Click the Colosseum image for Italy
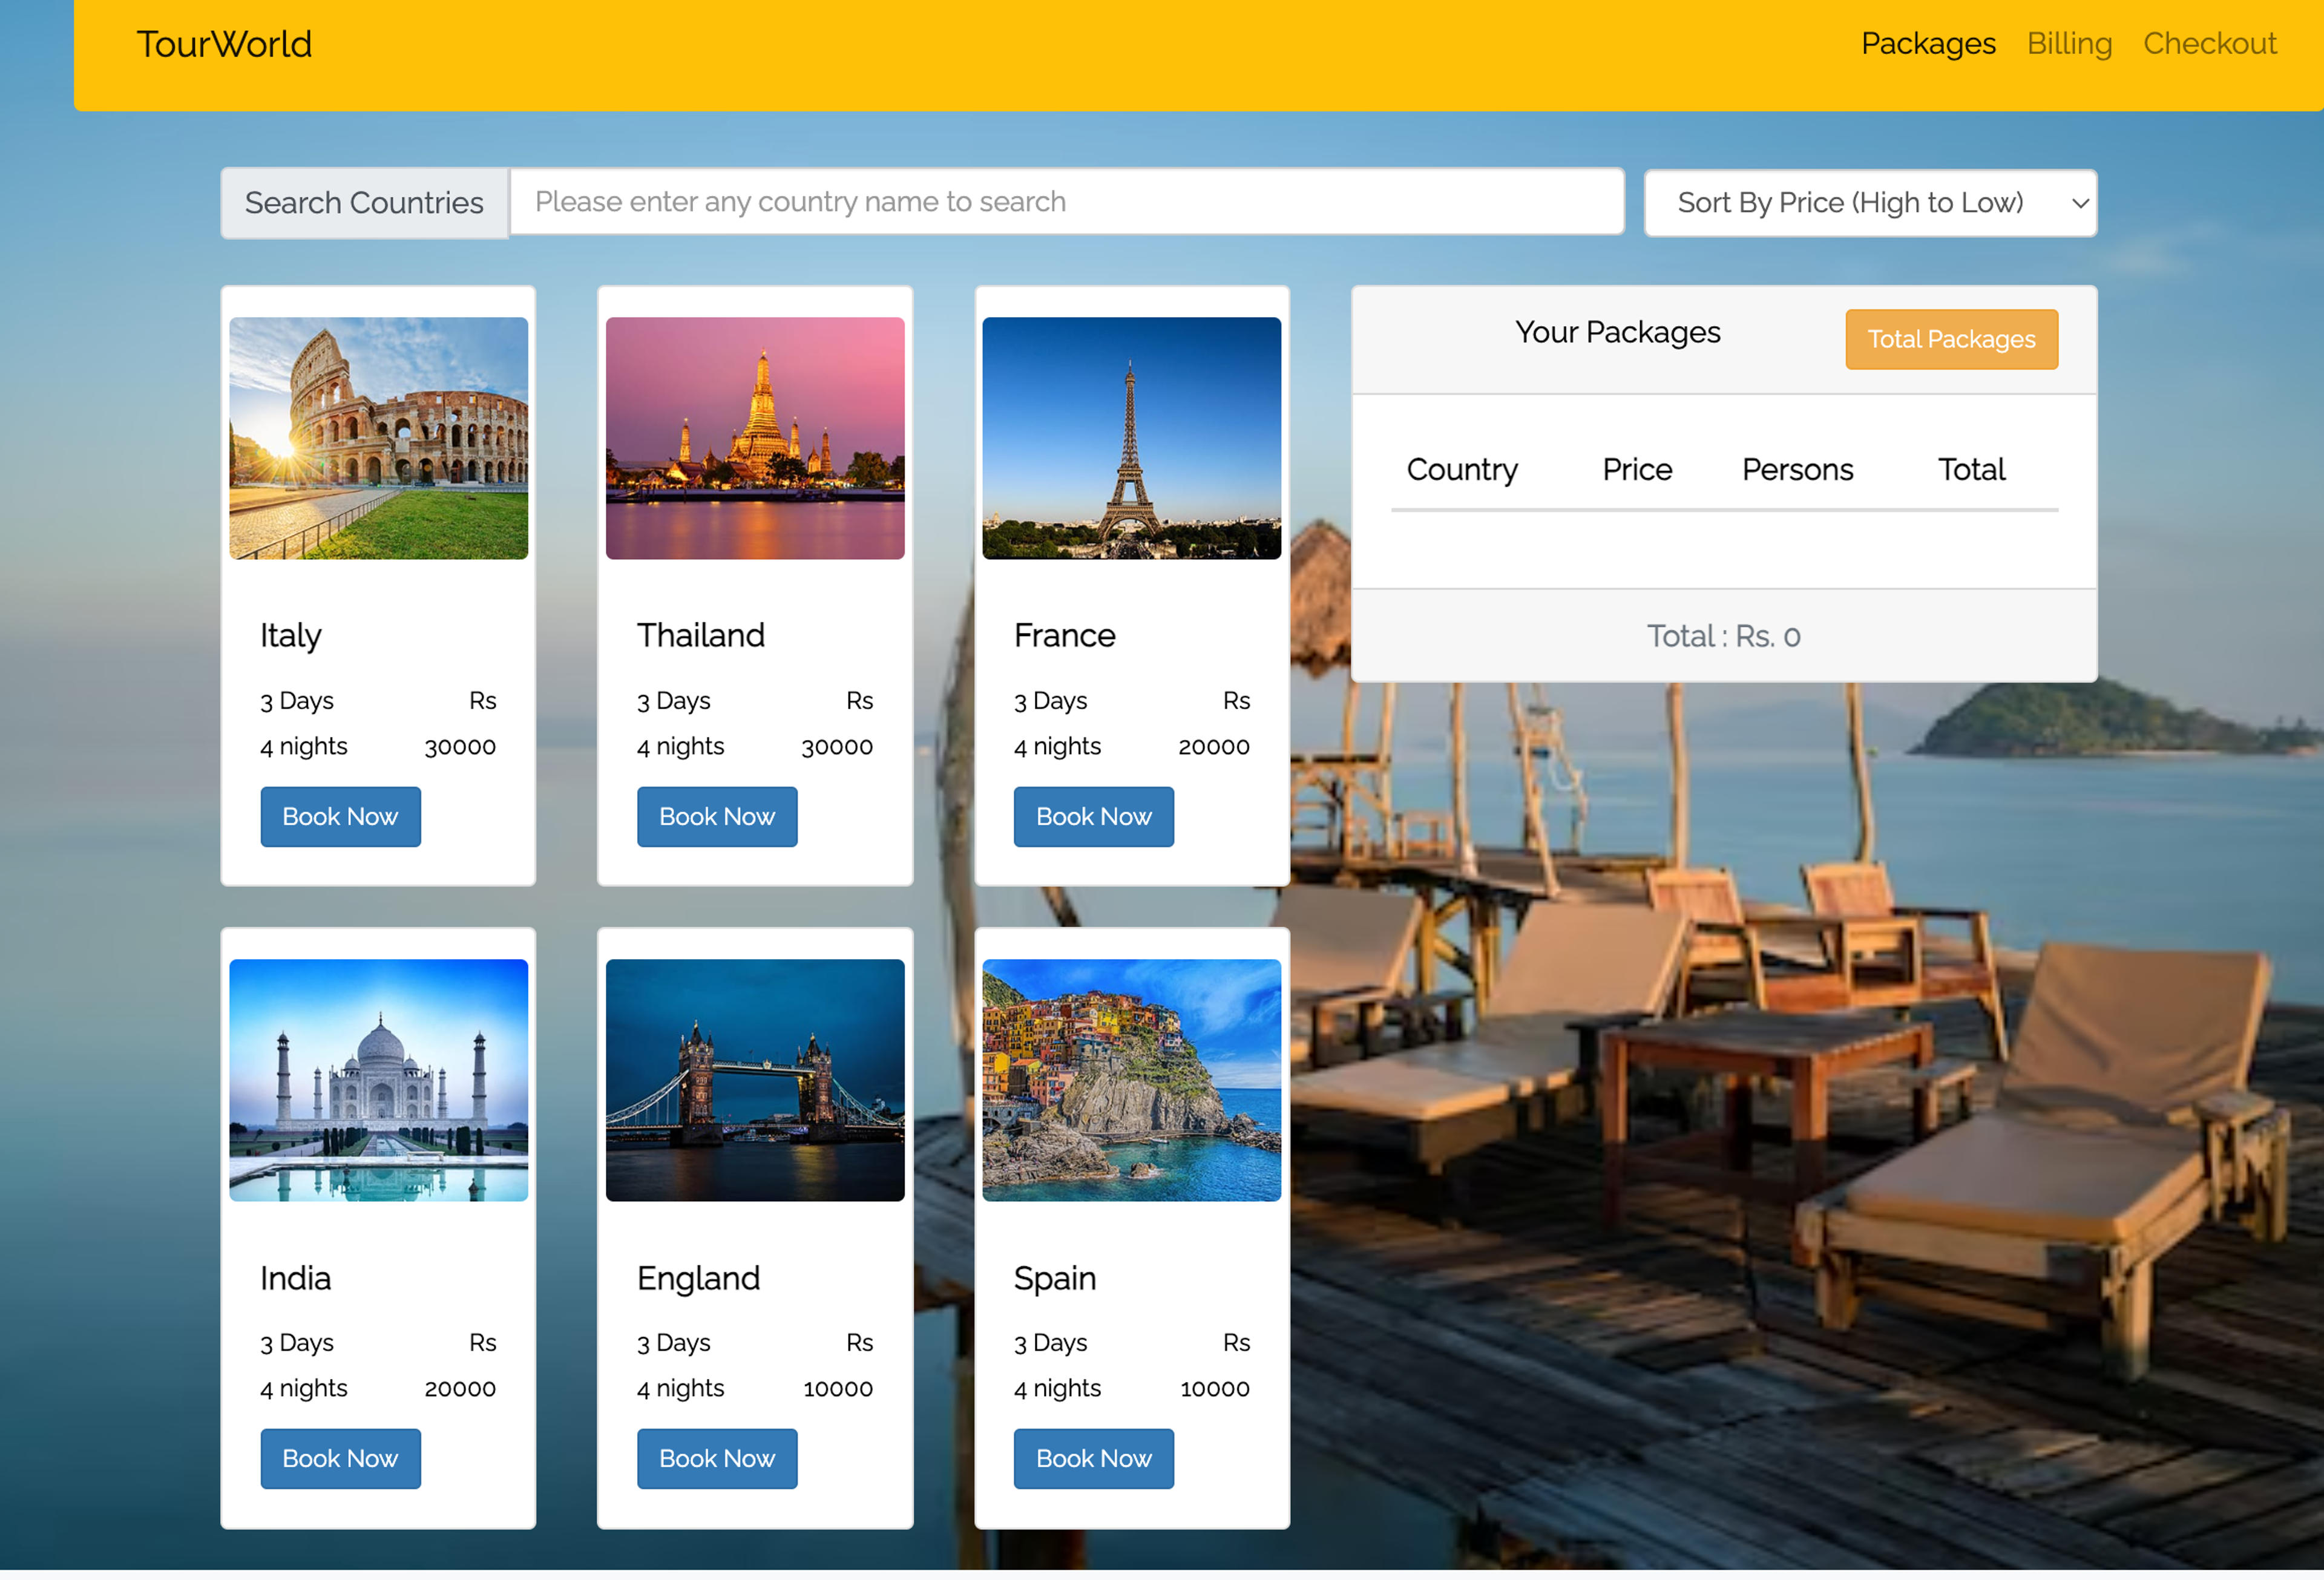This screenshot has width=2324, height=1580. tap(379, 438)
